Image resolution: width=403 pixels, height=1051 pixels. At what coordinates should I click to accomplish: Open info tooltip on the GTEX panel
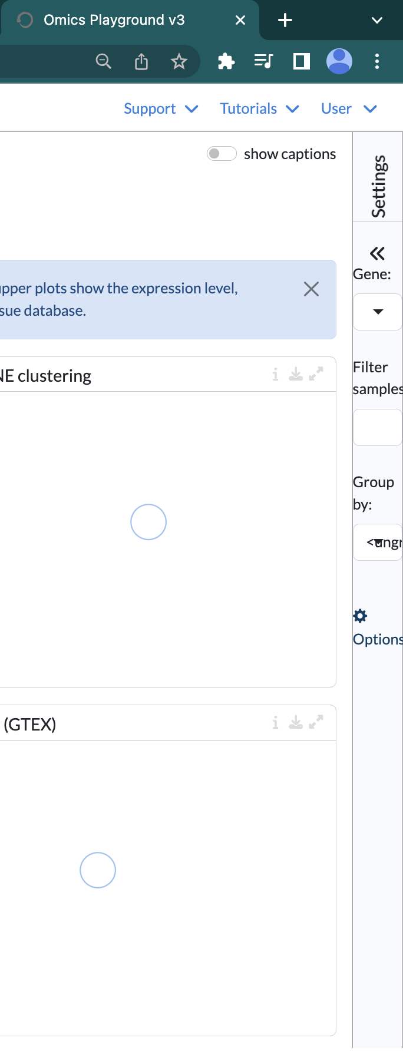click(275, 722)
